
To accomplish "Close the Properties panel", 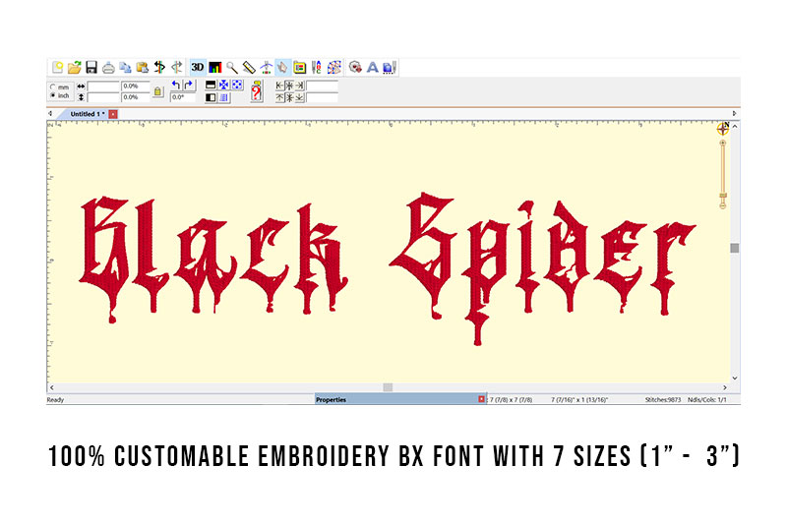I will point(481,399).
